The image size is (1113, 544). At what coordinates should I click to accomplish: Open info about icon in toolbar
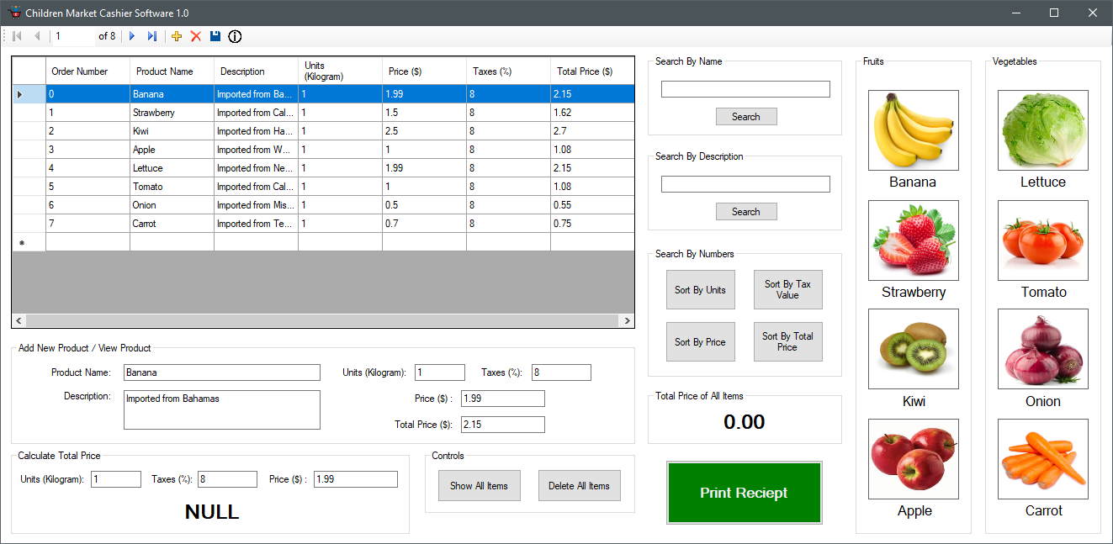click(x=235, y=36)
